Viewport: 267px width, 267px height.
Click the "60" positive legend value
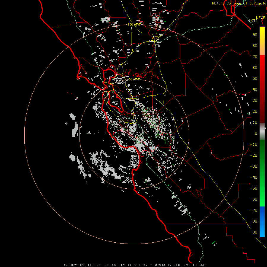tap(255, 68)
